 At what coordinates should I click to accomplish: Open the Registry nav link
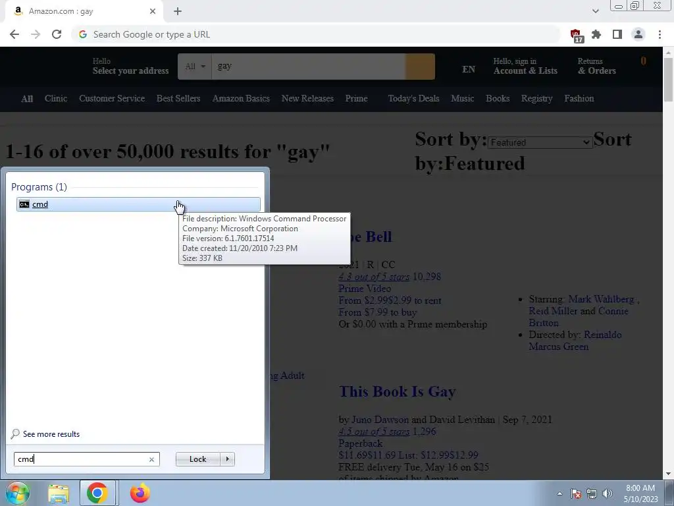[x=537, y=99]
